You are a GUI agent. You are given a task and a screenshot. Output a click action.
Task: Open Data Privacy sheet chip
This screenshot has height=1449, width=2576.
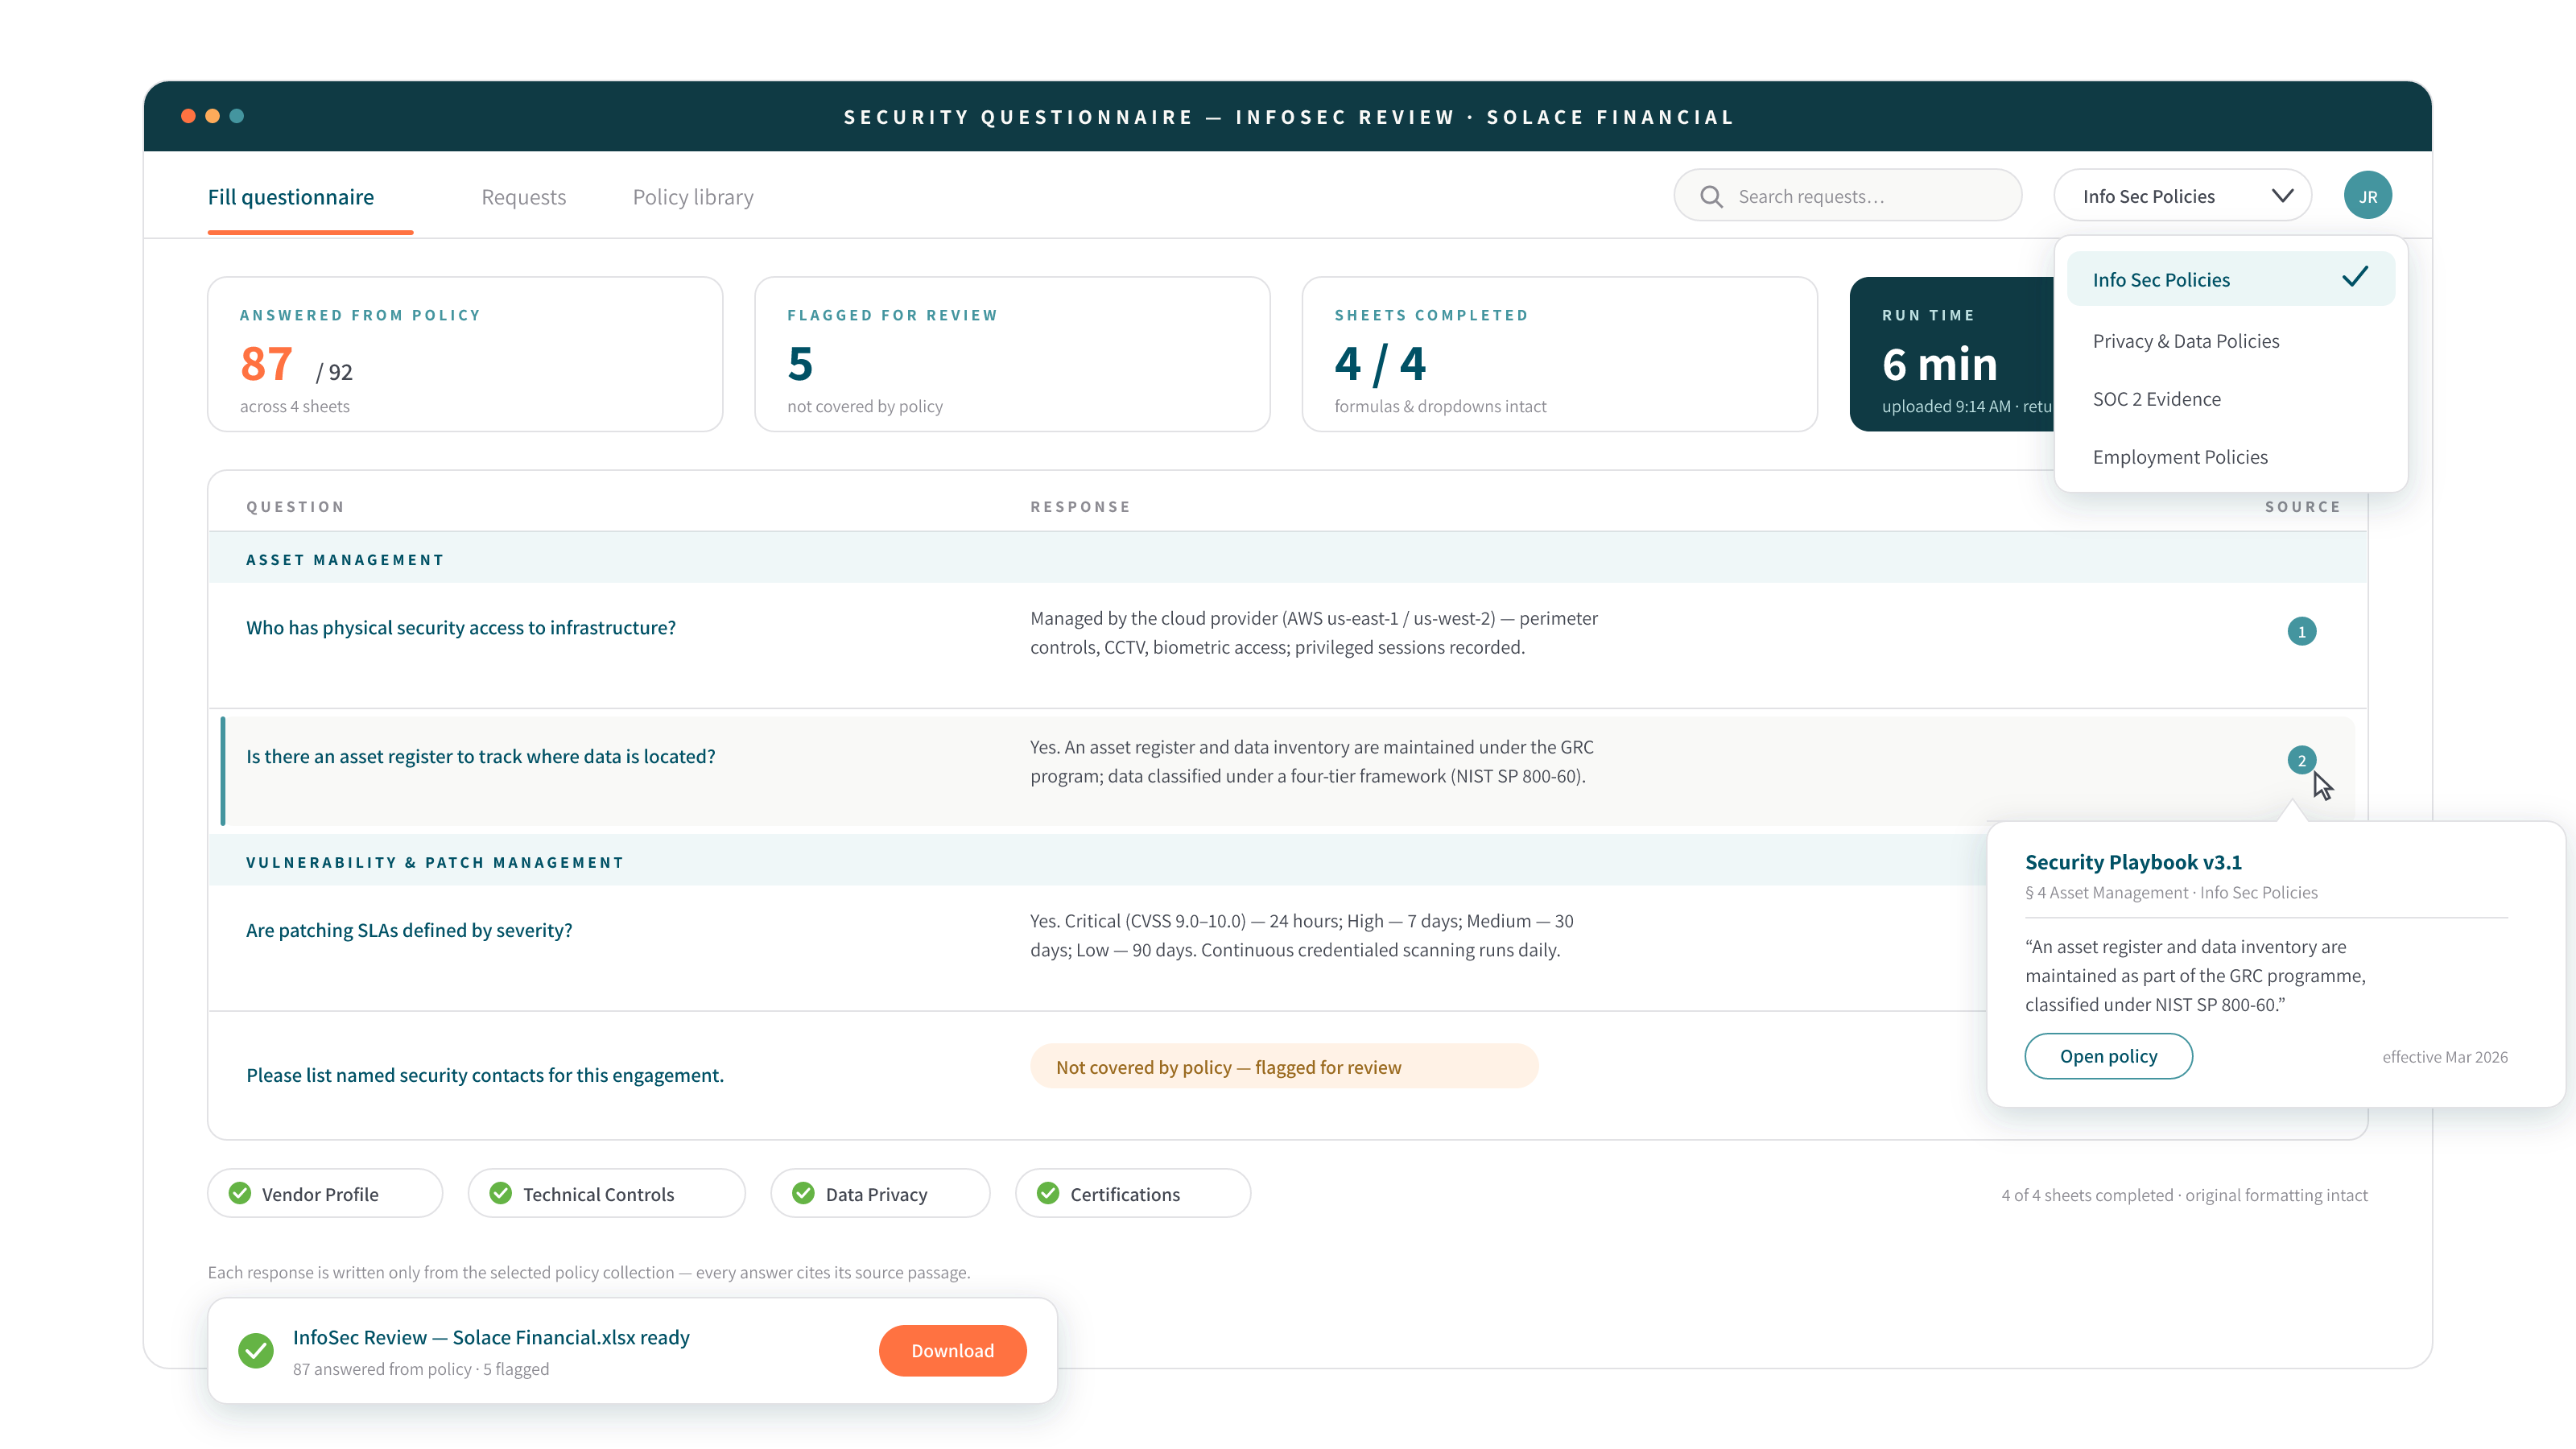pos(880,1193)
